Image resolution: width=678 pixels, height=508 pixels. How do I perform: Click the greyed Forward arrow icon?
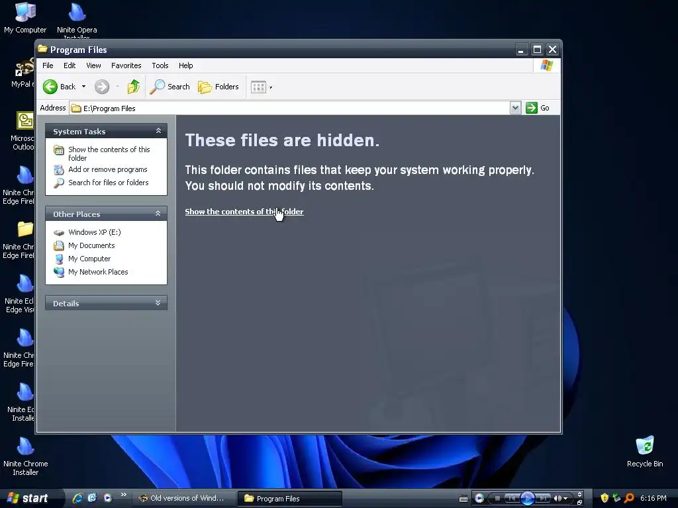pyautogui.click(x=102, y=87)
